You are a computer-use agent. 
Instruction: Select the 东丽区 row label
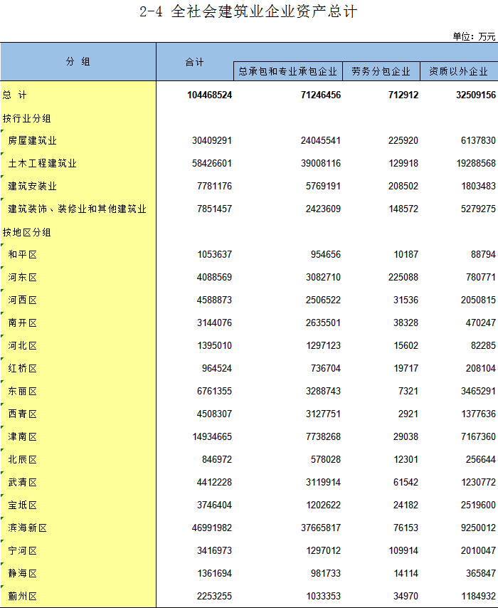coord(23,392)
